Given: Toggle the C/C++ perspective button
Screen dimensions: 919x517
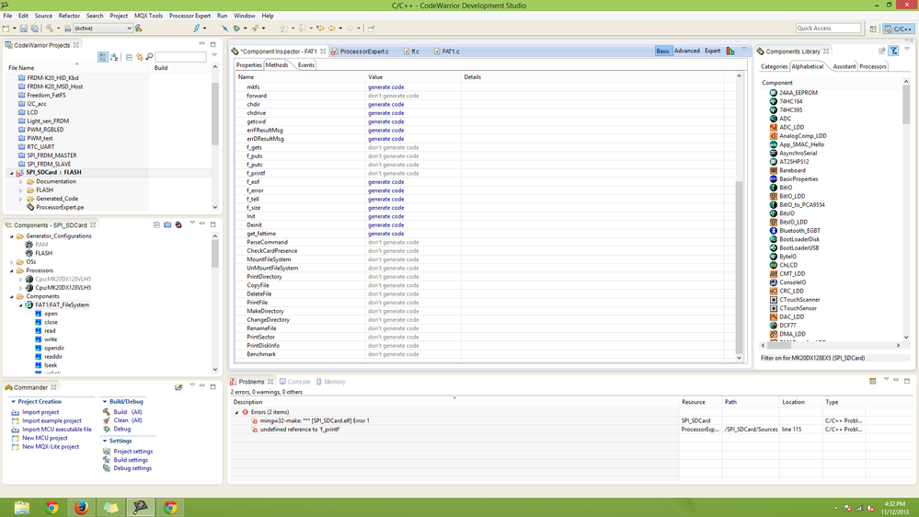Looking at the screenshot, I should (899, 29).
